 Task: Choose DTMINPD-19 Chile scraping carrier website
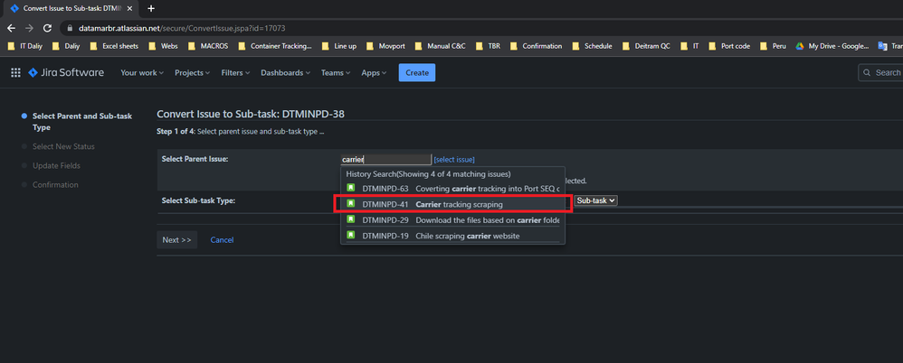point(452,236)
